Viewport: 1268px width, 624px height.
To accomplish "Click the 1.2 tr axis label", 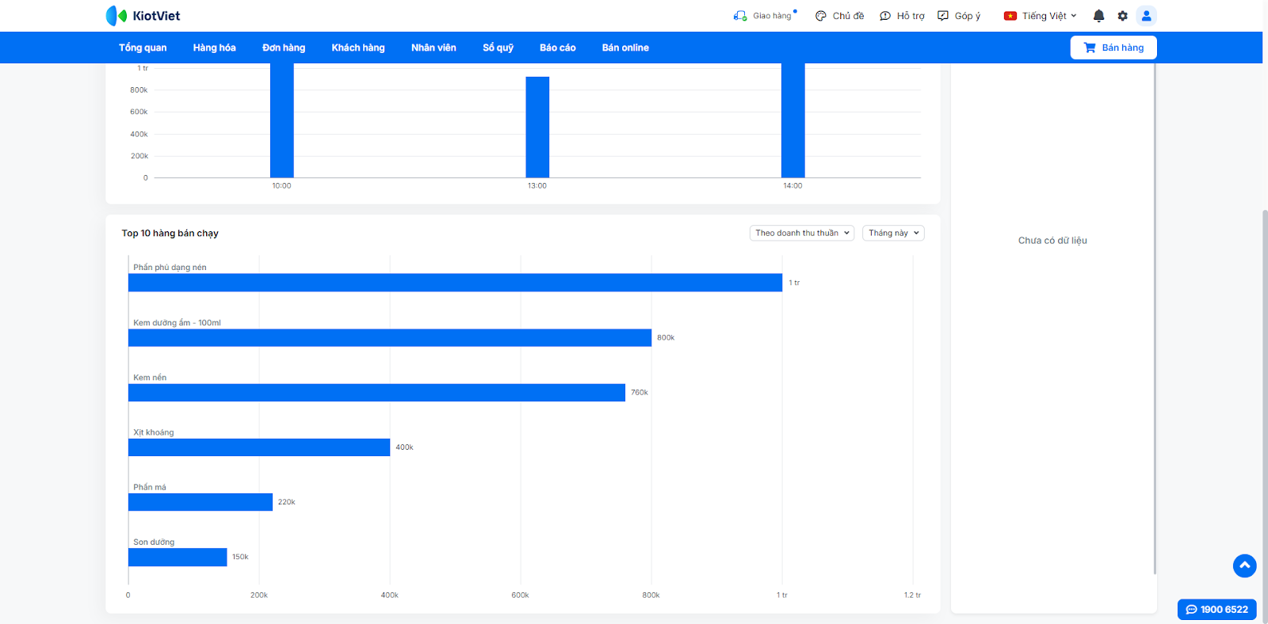I will [x=912, y=595].
